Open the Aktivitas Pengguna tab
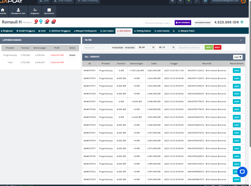Viewport: 251px width, 186px height. point(60,31)
